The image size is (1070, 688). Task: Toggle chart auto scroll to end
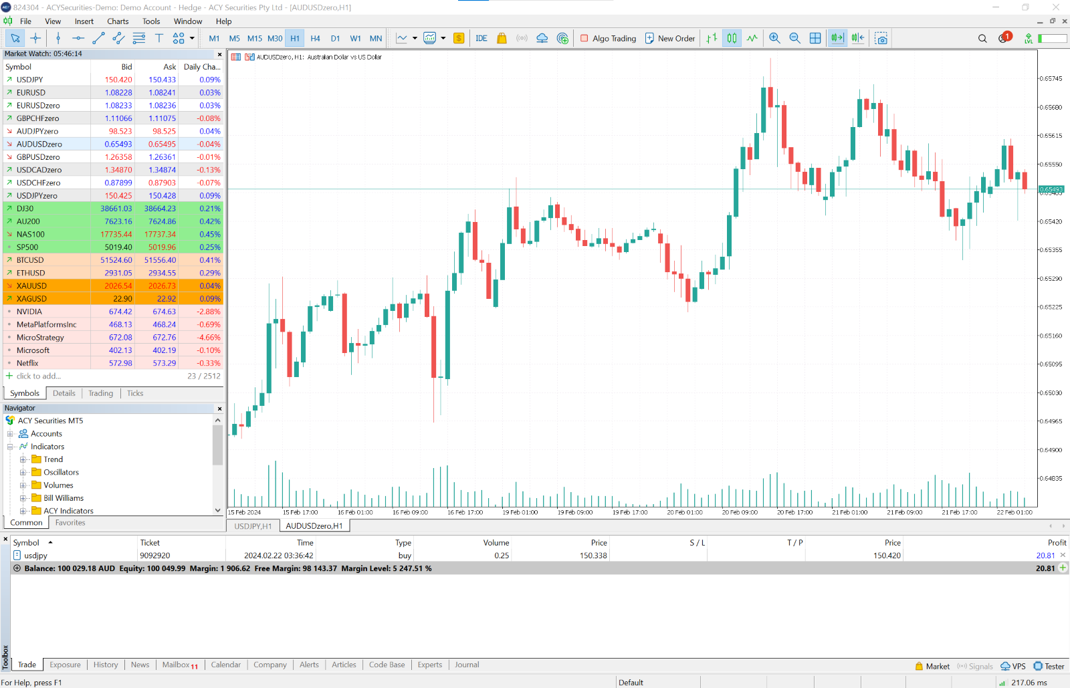[x=837, y=38]
